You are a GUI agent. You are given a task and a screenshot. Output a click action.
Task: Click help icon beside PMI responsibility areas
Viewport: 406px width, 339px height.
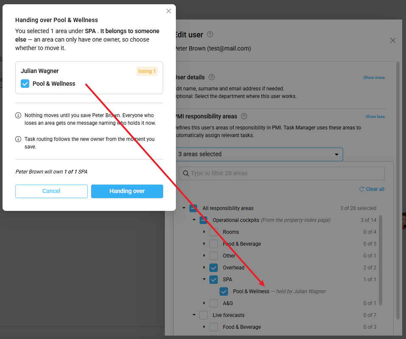[244, 116]
